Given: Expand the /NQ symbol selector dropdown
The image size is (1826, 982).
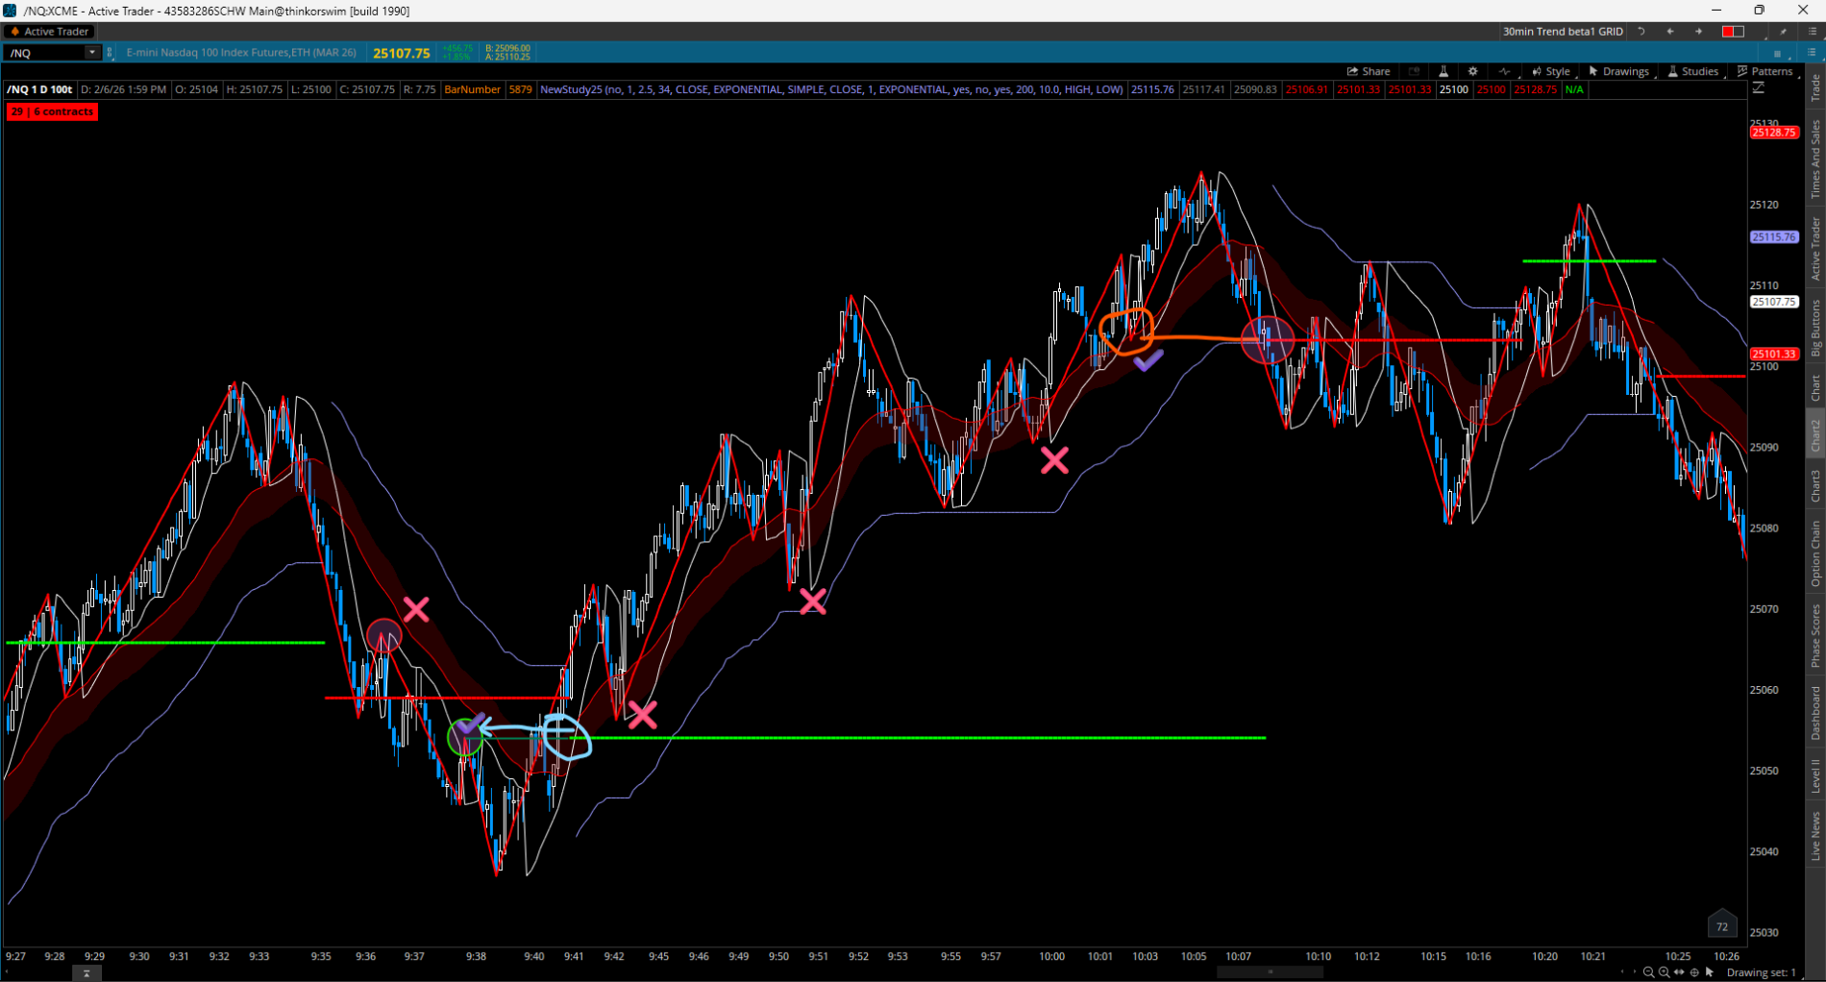Looking at the screenshot, I should coord(92,53).
